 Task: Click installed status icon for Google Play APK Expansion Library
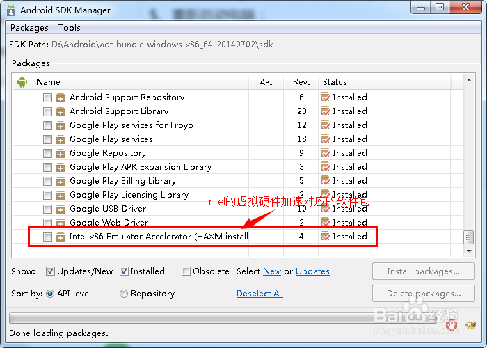(x=325, y=167)
